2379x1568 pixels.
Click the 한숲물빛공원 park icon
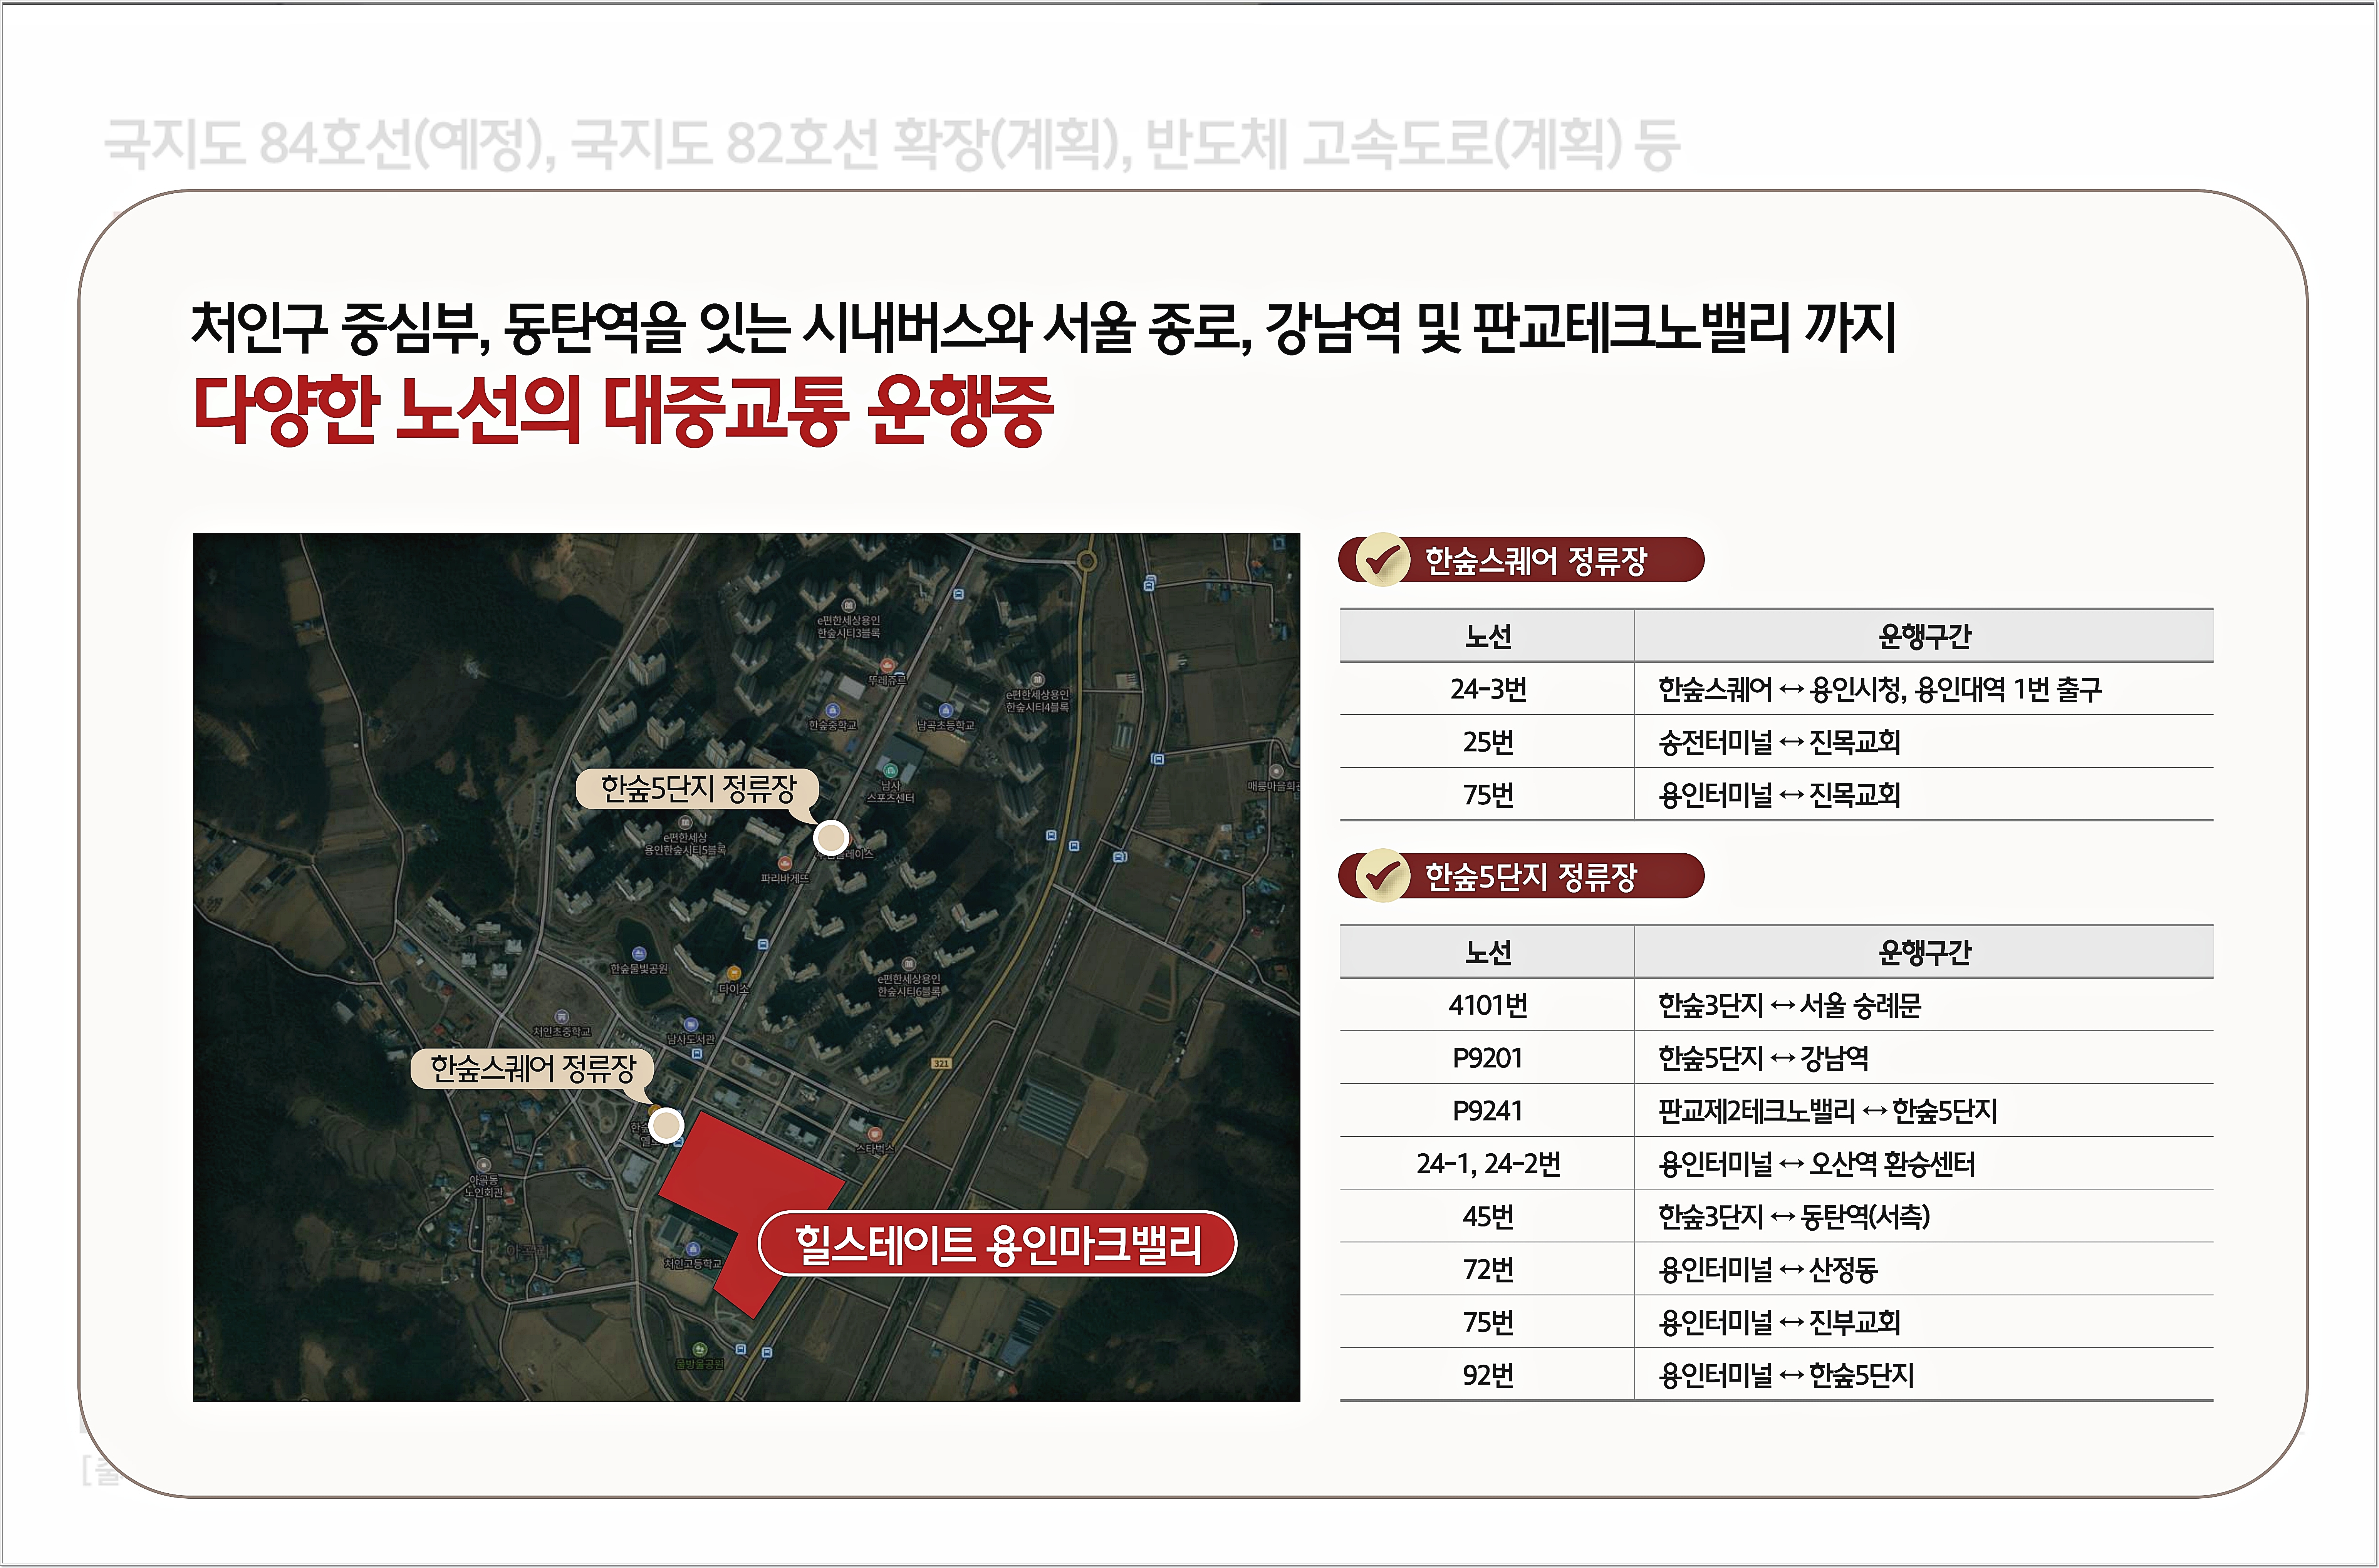coord(639,954)
